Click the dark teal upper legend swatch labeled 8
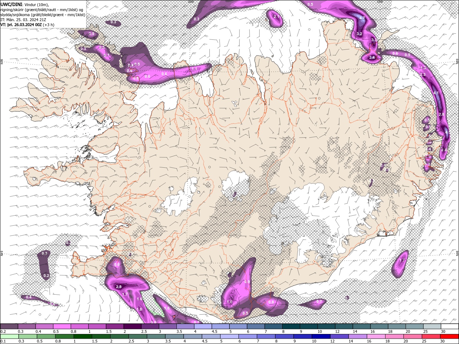The image size is (459, 344). click(291, 326)
